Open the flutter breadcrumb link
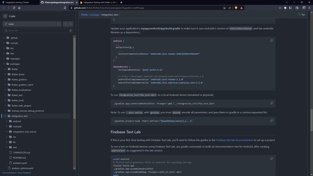Image resolution: width=313 pixels, height=176 pixels. point(84,15)
